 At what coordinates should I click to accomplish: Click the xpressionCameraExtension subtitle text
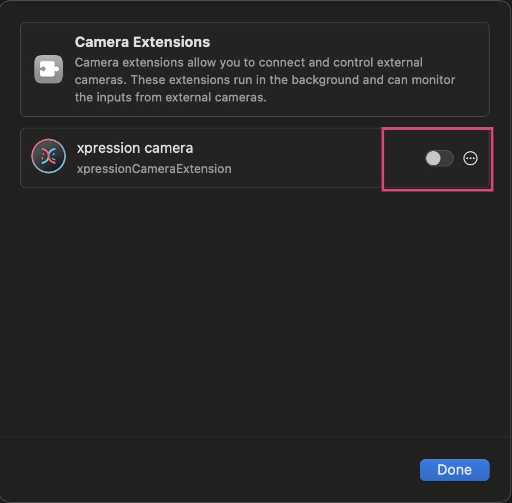point(154,169)
